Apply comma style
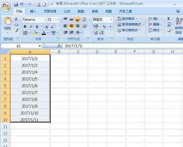183x147 pixels. (111, 26)
